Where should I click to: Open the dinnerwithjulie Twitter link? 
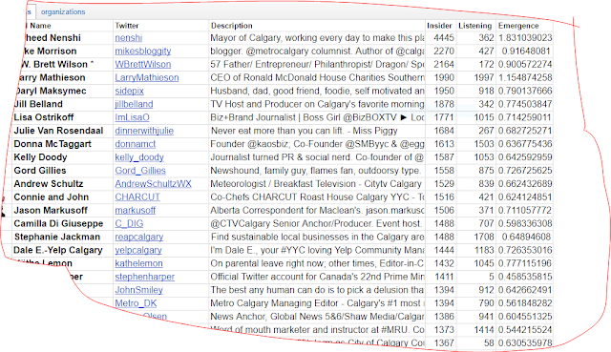click(144, 131)
